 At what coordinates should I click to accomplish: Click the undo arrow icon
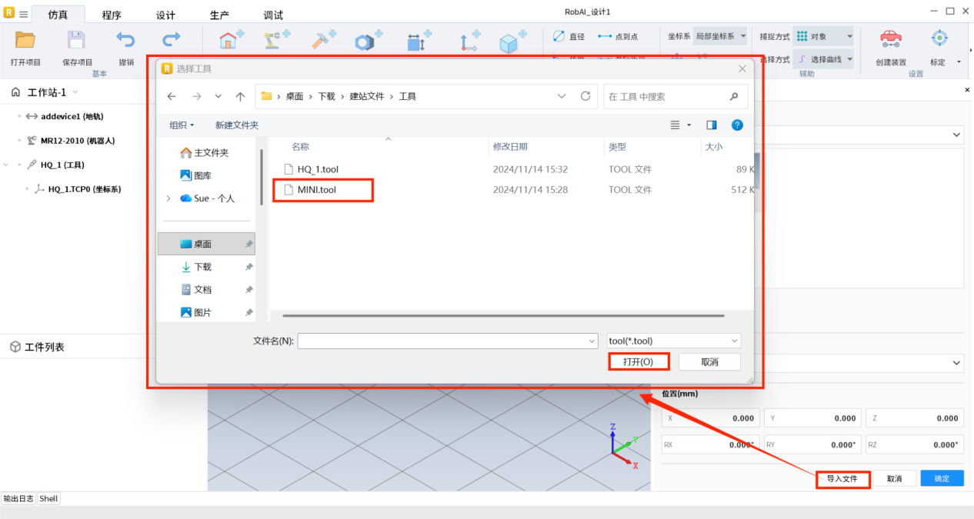125,39
